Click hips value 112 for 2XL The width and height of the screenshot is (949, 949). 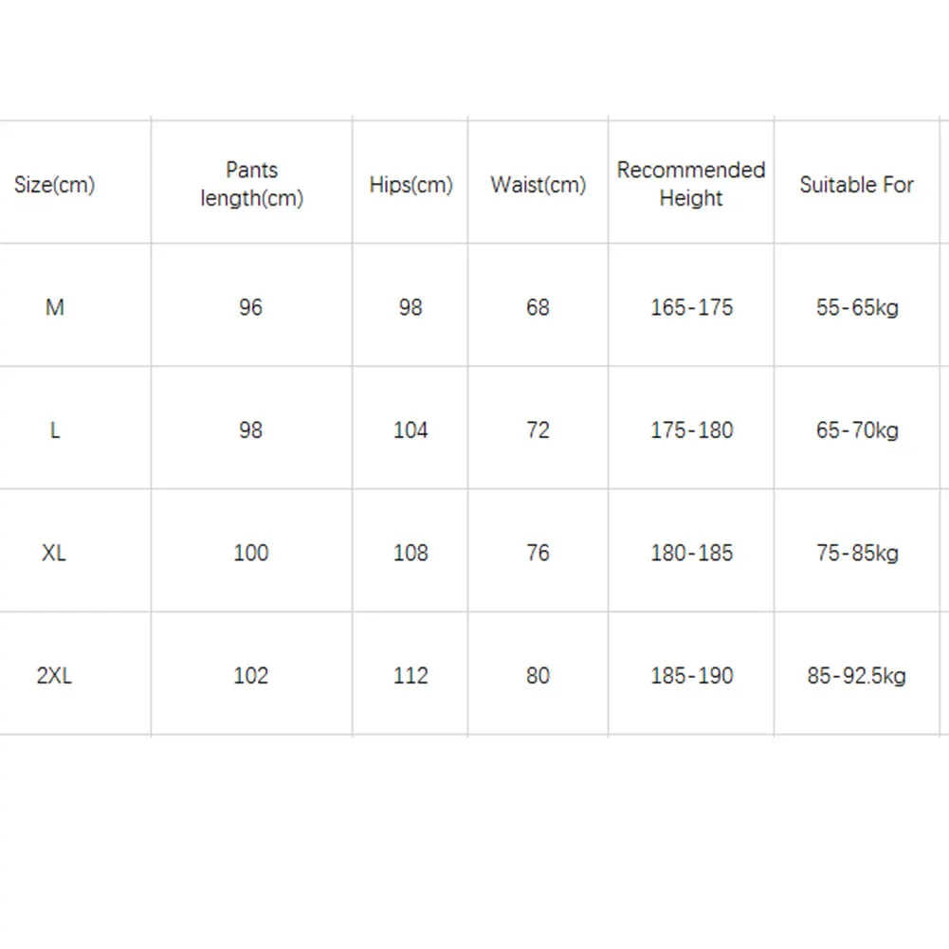[411, 676]
